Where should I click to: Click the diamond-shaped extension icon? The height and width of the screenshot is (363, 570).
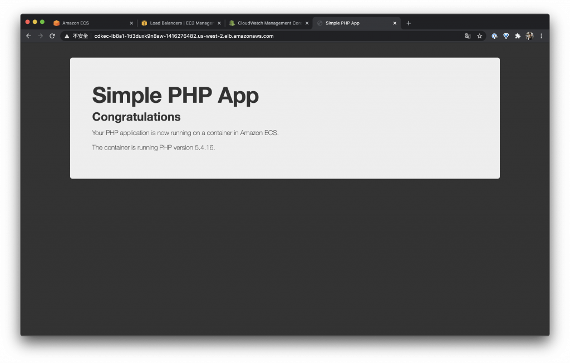(506, 36)
